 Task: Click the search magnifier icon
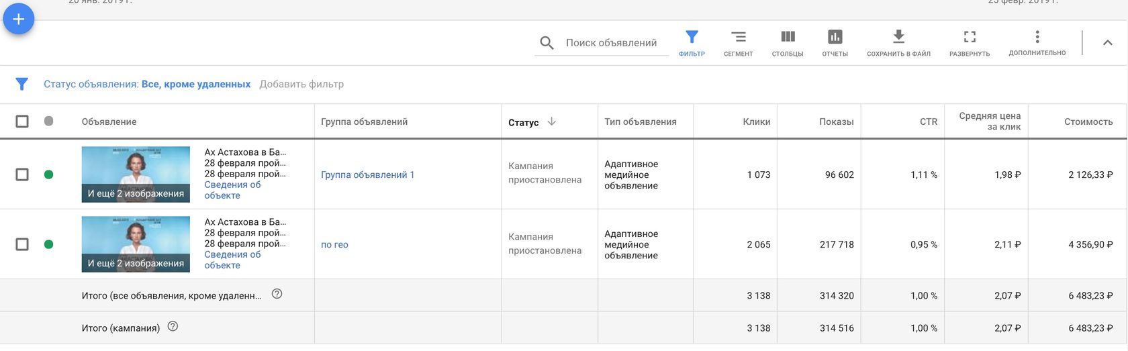tap(547, 43)
